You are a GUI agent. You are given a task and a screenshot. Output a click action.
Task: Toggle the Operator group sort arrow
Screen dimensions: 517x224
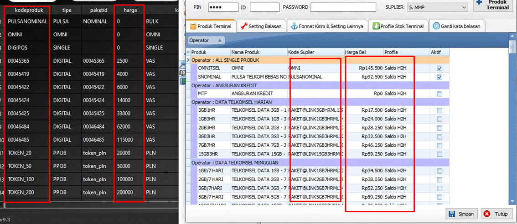[x=219, y=40]
